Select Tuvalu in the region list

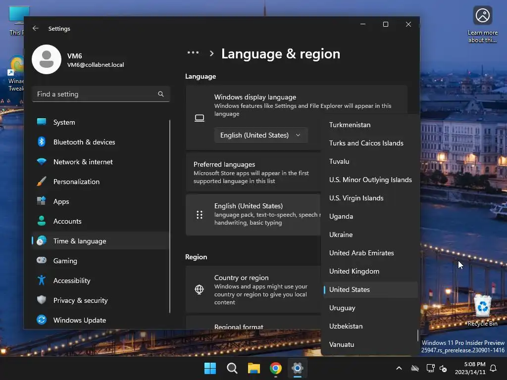[370, 161]
